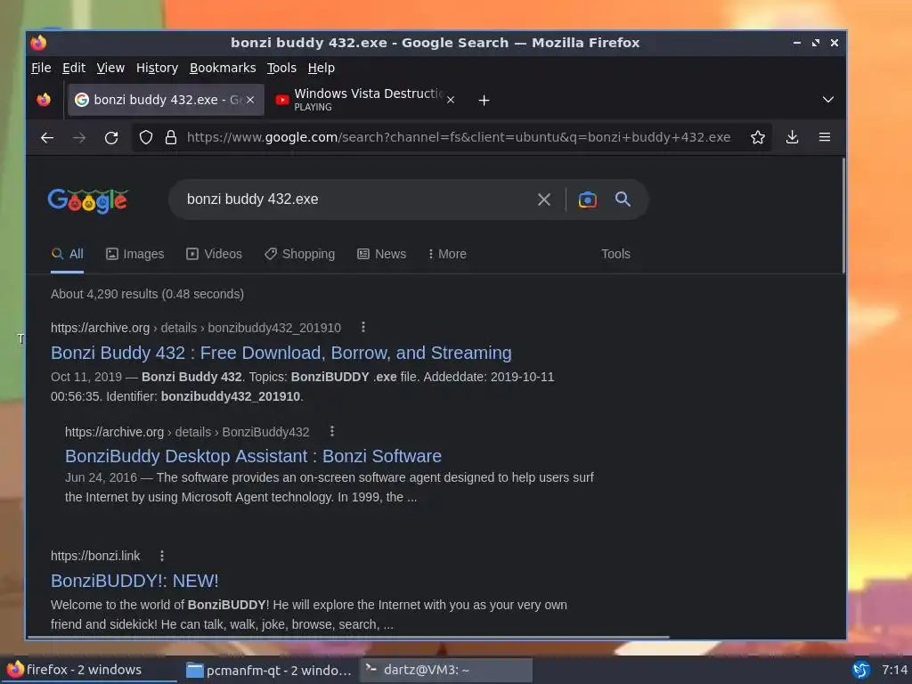This screenshot has width=912, height=684.
Task: Close the Windows Vista Destruction tab
Action: (x=450, y=100)
